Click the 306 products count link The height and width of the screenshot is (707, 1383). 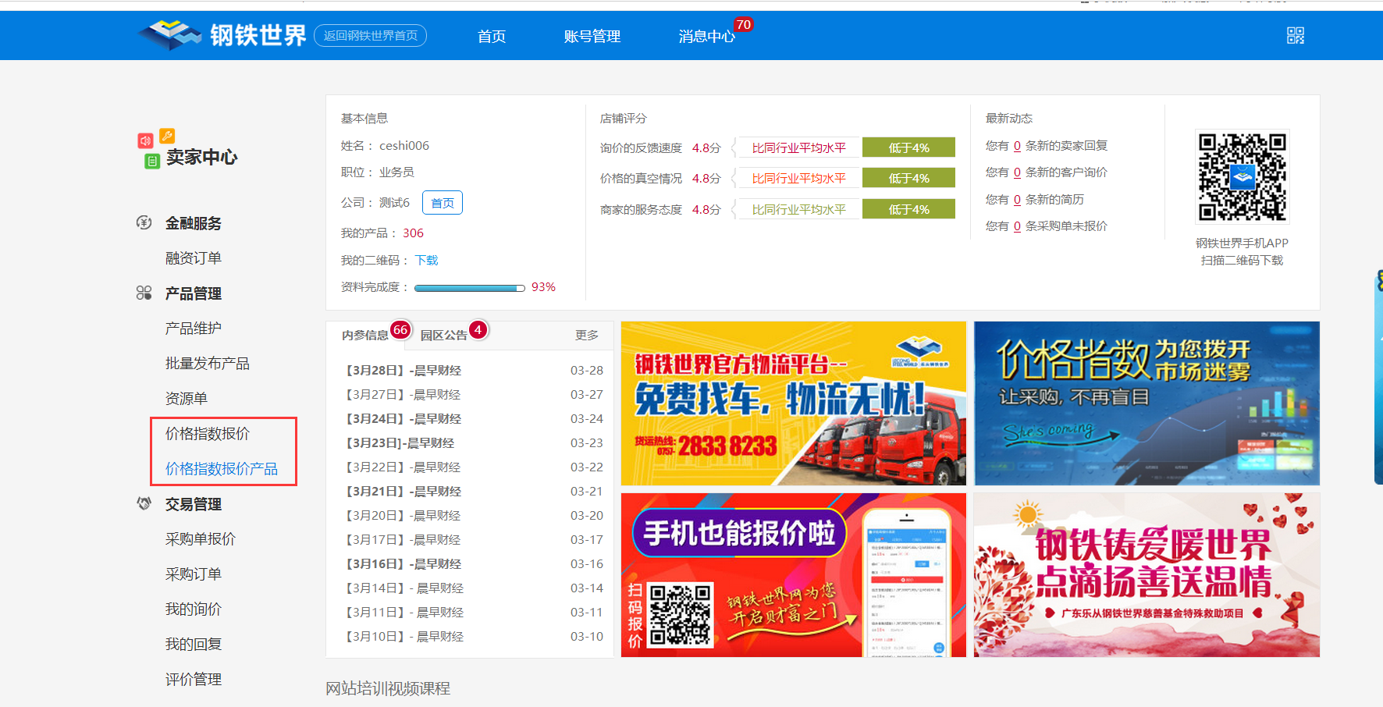coord(413,233)
